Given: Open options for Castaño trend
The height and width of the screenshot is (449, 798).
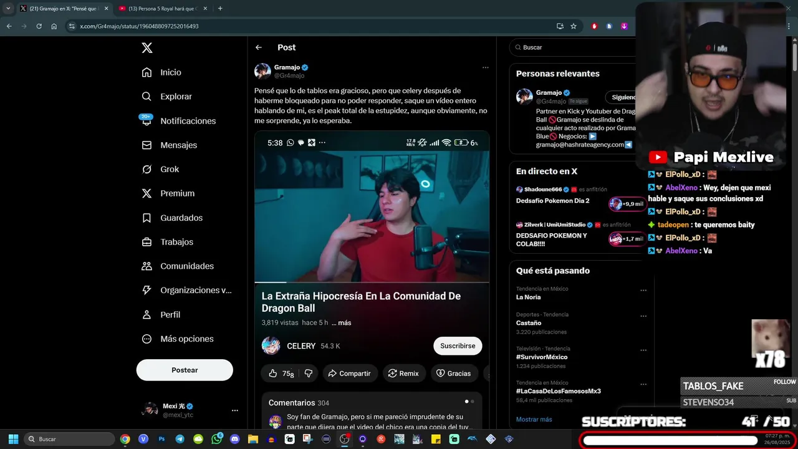Looking at the screenshot, I should (x=643, y=316).
